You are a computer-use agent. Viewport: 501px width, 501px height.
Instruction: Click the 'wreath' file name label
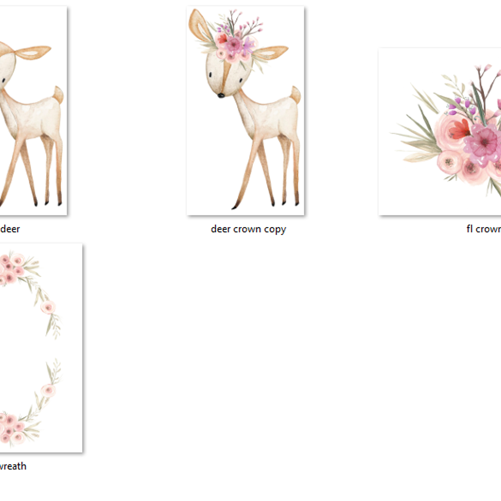[x=13, y=466]
